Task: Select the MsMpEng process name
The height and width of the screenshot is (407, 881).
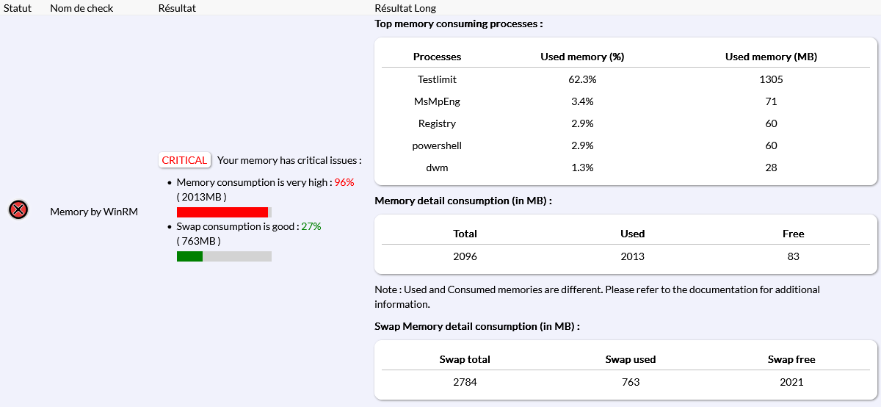Action: pos(437,101)
